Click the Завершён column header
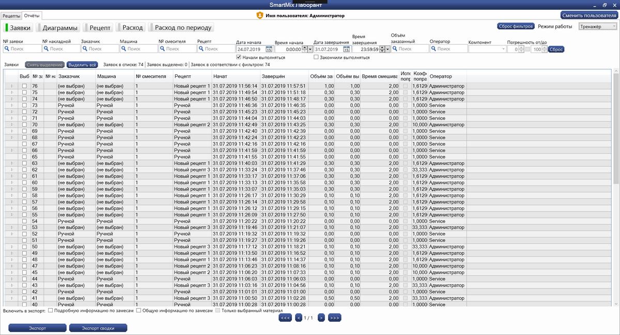This screenshot has width=620, height=335. point(284,76)
